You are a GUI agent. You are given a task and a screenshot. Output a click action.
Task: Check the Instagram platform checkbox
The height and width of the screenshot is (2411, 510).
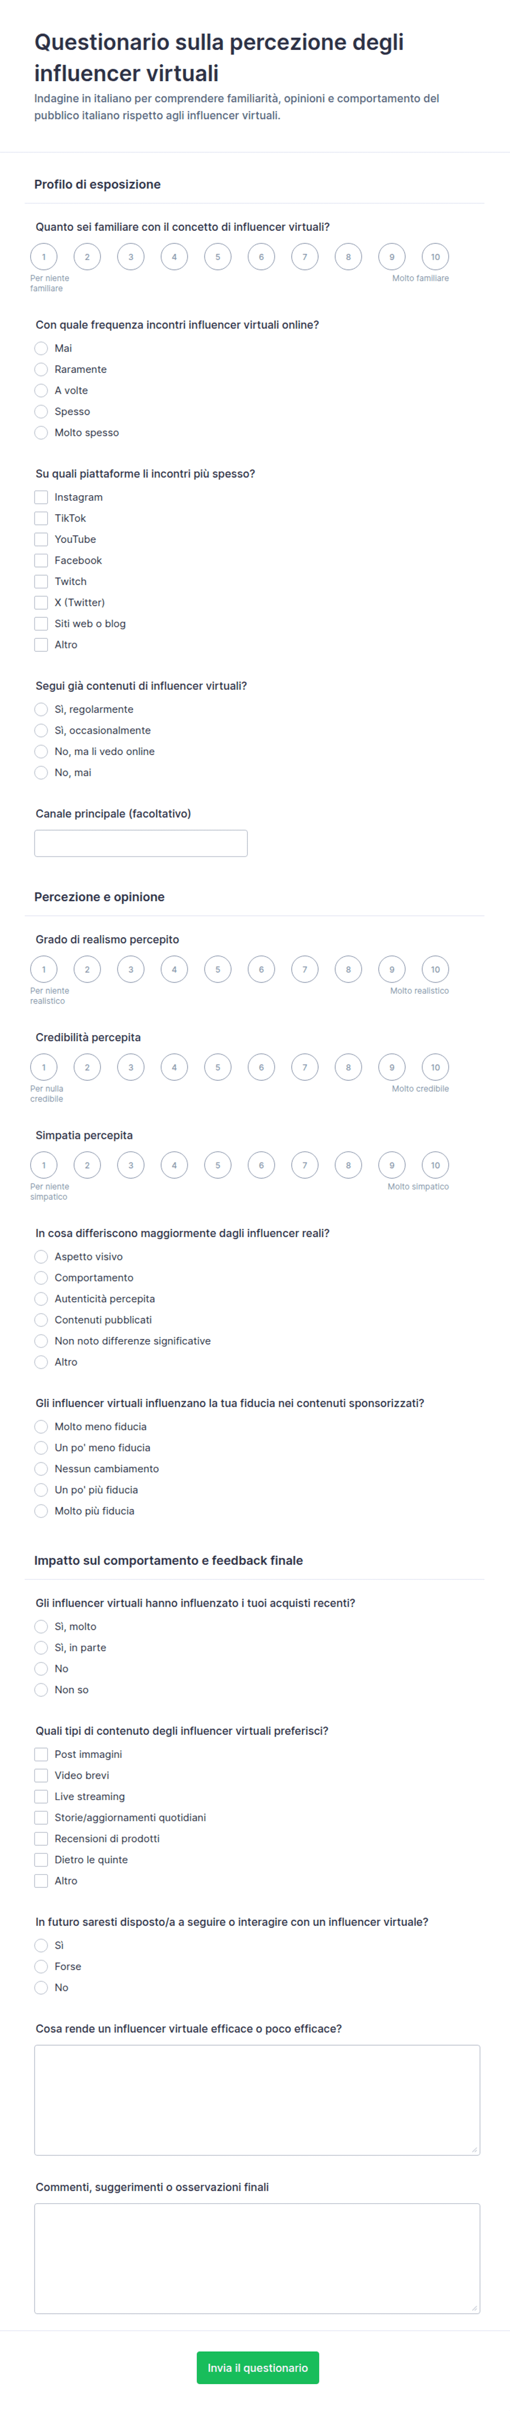click(41, 497)
